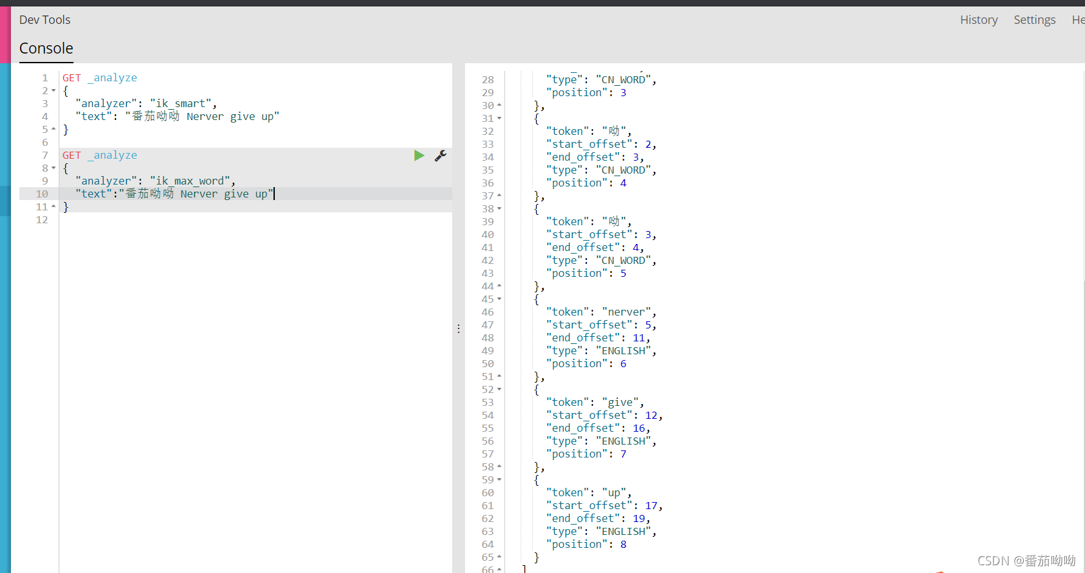Screen dimensions: 1085x573
Task: Click the "token": "up" response line
Action: point(589,493)
